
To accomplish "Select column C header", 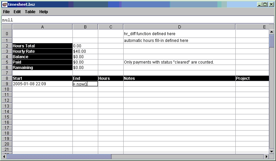I will 111,27.
